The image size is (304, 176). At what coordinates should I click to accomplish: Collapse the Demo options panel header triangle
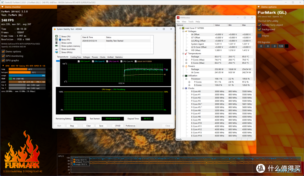259,7
